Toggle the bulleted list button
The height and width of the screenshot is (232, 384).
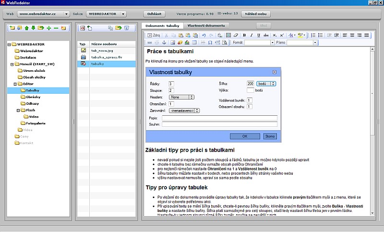321,35
